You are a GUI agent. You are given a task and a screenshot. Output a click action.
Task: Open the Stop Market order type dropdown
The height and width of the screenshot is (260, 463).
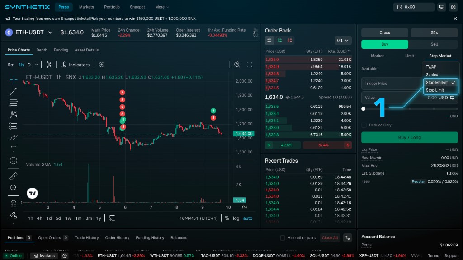pos(440,56)
